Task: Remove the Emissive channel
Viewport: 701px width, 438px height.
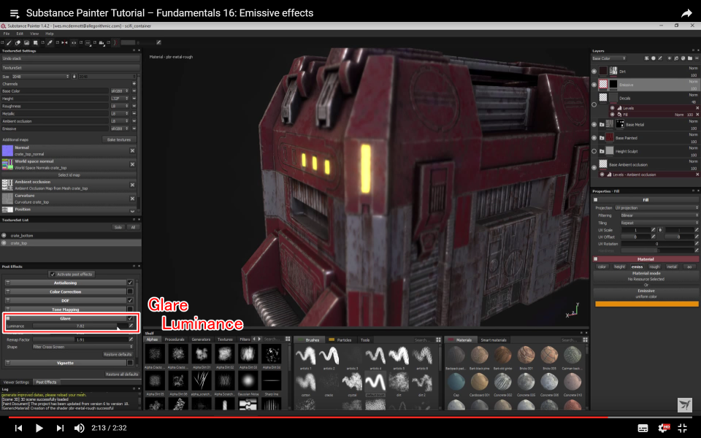Action: click(x=134, y=128)
